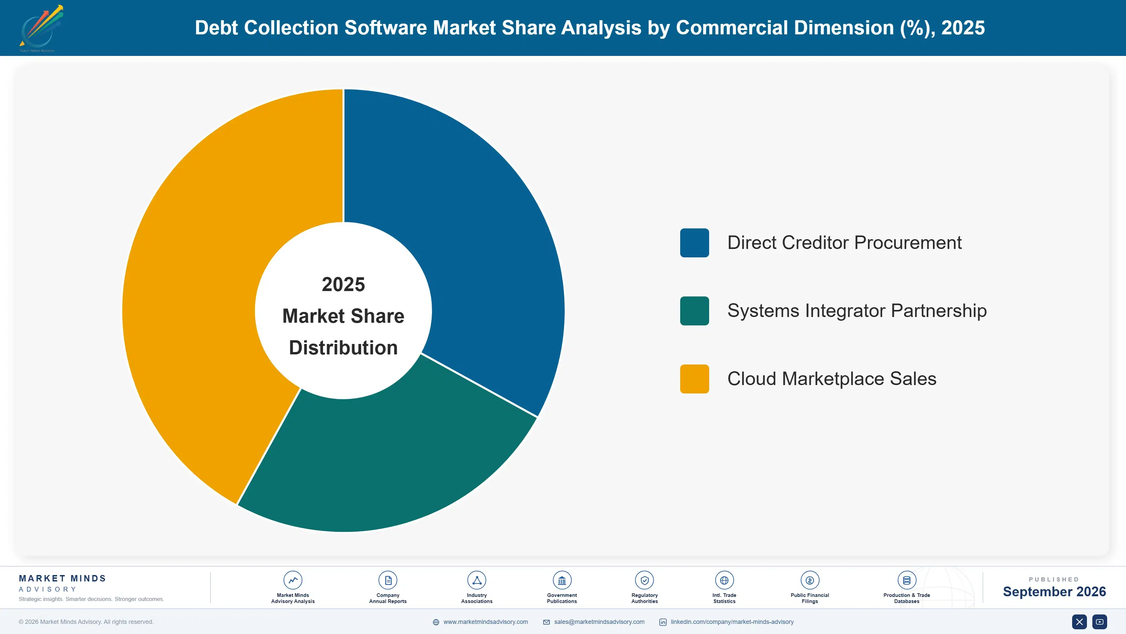The width and height of the screenshot is (1126, 634).
Task: Click the Regulatory Authorities label
Action: [x=644, y=598]
